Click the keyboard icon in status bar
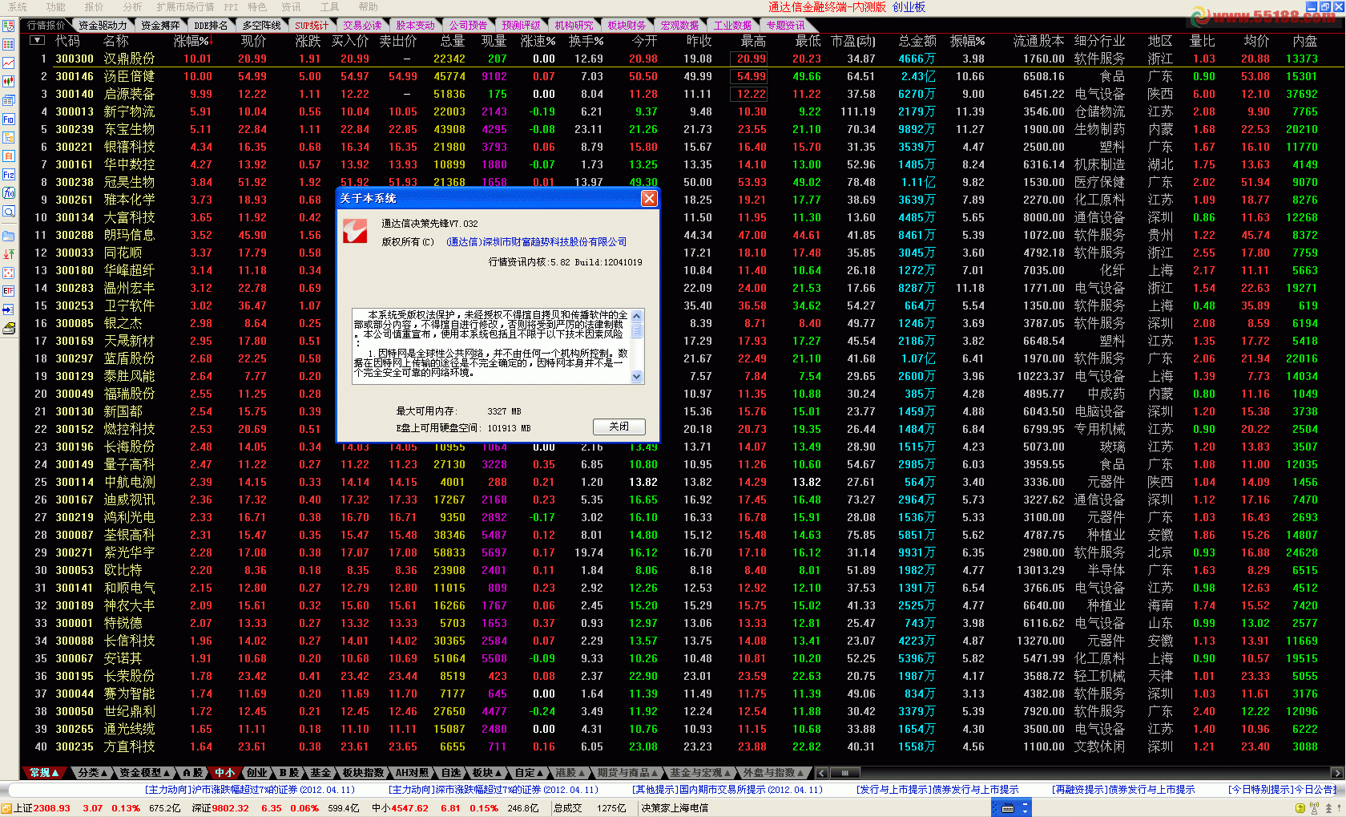 (x=1009, y=808)
